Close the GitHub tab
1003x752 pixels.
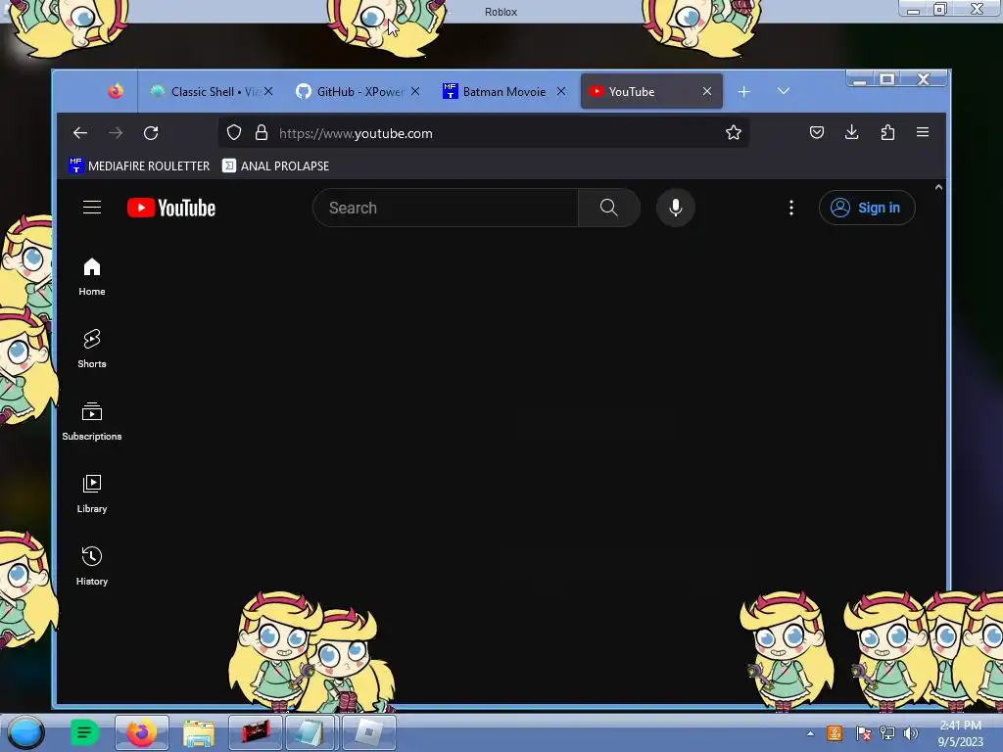coord(415,91)
